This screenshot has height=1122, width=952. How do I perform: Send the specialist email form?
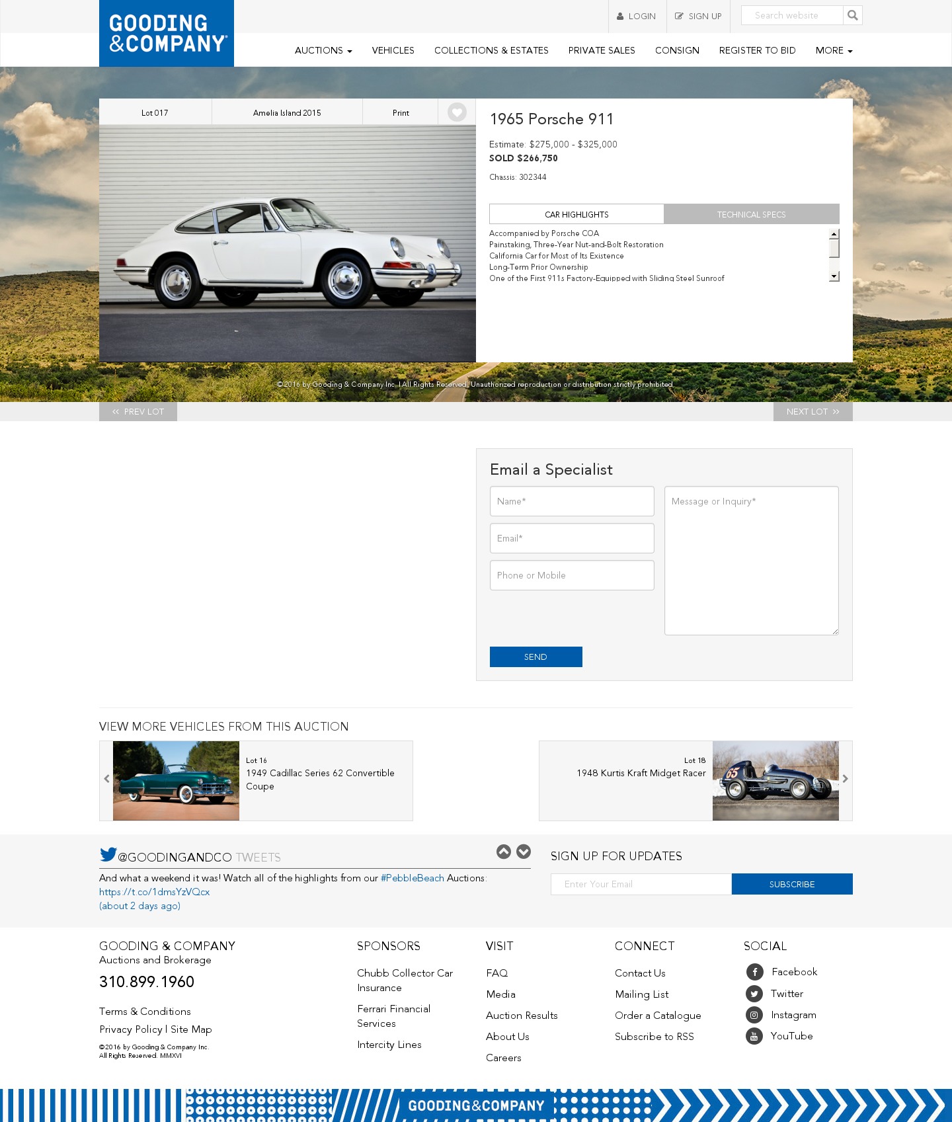(536, 657)
